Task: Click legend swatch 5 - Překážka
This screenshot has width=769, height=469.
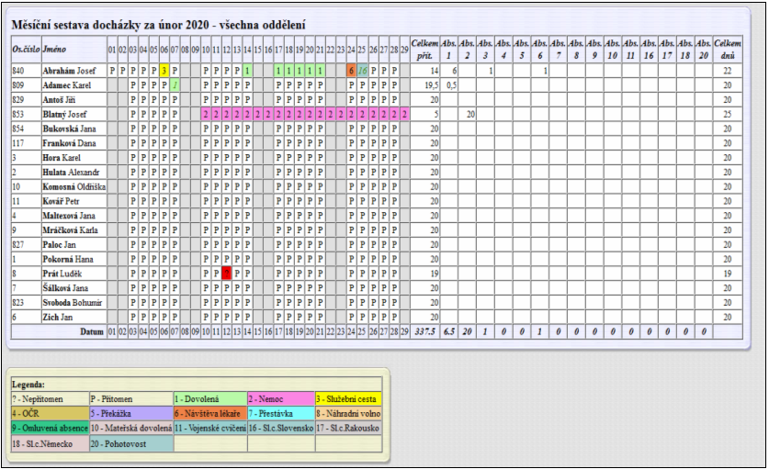Action: 131,413
